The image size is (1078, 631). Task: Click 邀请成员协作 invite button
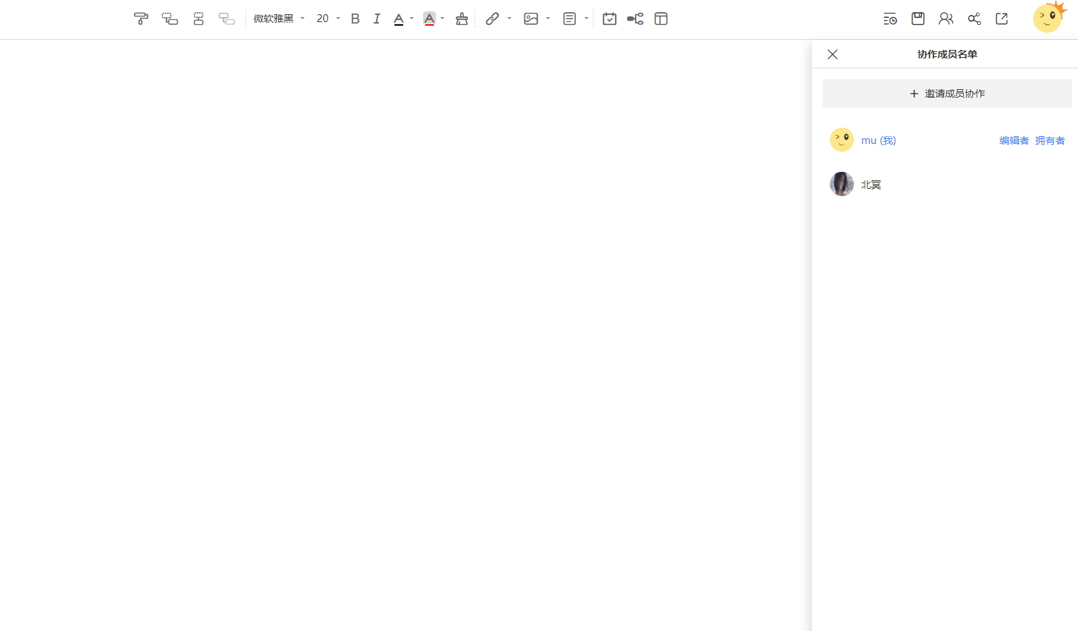point(947,93)
